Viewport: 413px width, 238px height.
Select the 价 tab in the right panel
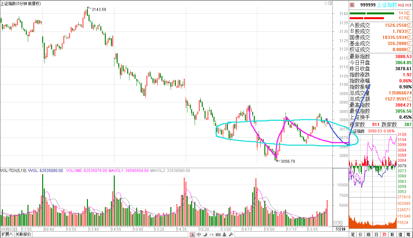[361, 235]
